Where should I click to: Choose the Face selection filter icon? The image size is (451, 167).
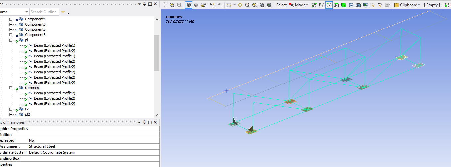point(336,5)
